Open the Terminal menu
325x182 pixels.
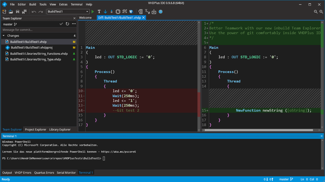77,4
